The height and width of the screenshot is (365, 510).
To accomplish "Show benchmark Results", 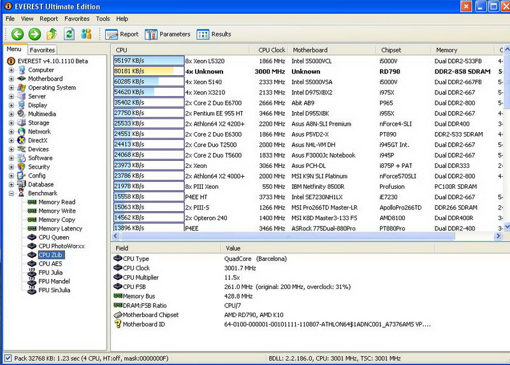I will [214, 34].
